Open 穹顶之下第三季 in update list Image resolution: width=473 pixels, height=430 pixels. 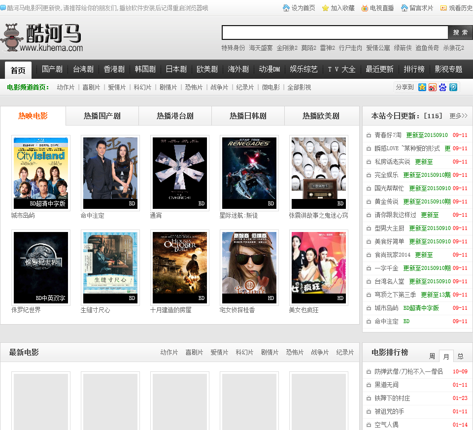click(395, 295)
